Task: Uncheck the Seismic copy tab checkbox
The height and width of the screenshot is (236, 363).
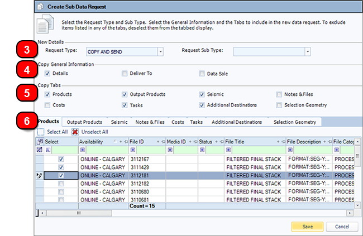Action: (202, 94)
